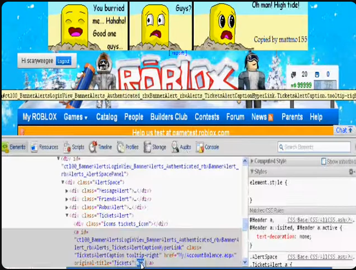Open Builders Club from the nav bar

[x=169, y=117]
